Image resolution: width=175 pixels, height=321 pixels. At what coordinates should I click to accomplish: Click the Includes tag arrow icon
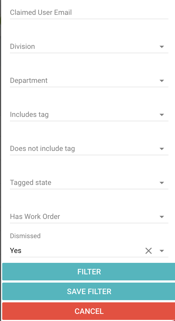pos(162,115)
